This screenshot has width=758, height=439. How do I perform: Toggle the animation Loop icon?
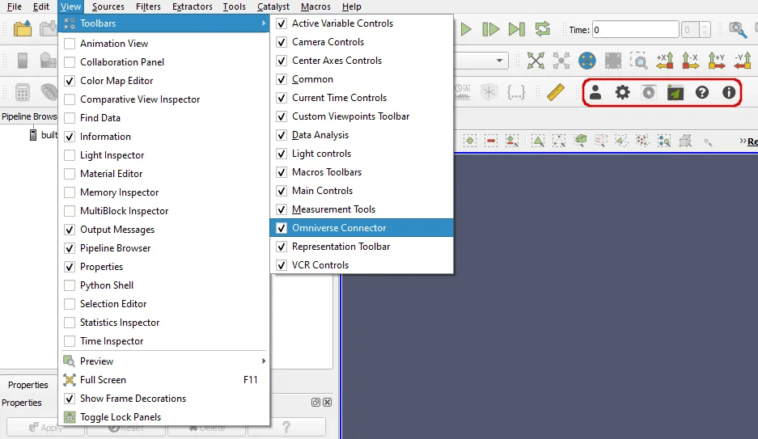(x=541, y=30)
